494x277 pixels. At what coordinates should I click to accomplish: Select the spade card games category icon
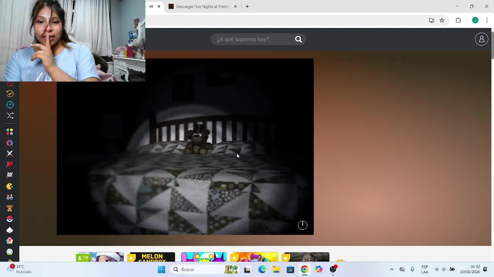[10, 230]
